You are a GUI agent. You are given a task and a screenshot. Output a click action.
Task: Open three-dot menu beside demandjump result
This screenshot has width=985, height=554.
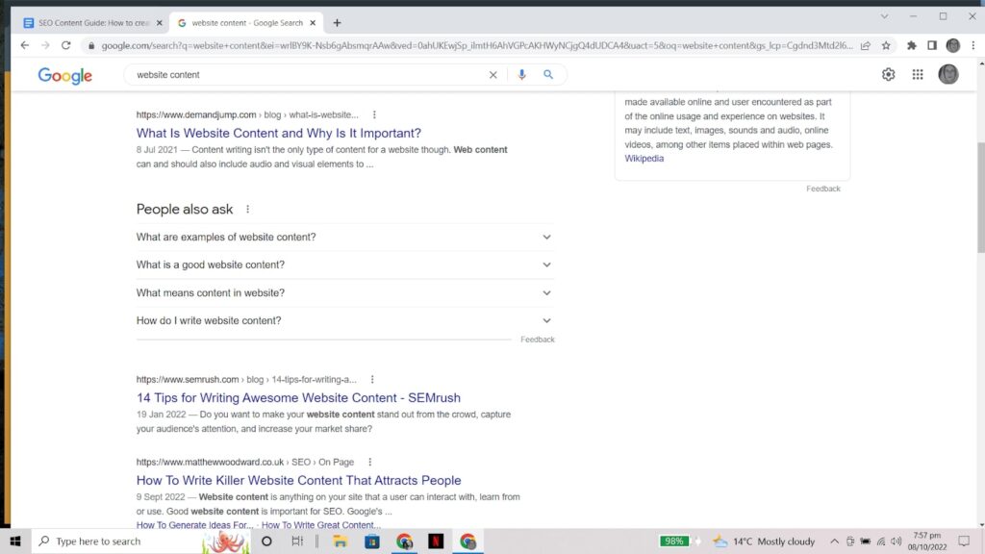coord(374,115)
